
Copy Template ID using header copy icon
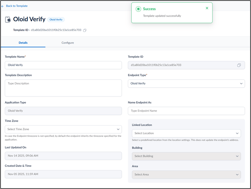click(x=85, y=30)
